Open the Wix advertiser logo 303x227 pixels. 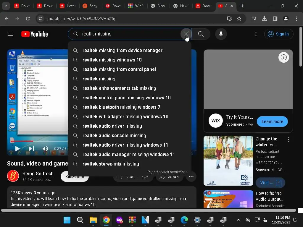point(216,121)
